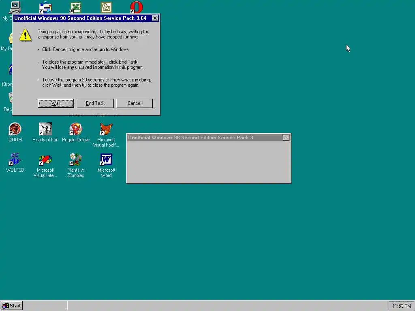Close the greyed Service Pack 3 window
This screenshot has height=311, width=415.
click(286, 138)
